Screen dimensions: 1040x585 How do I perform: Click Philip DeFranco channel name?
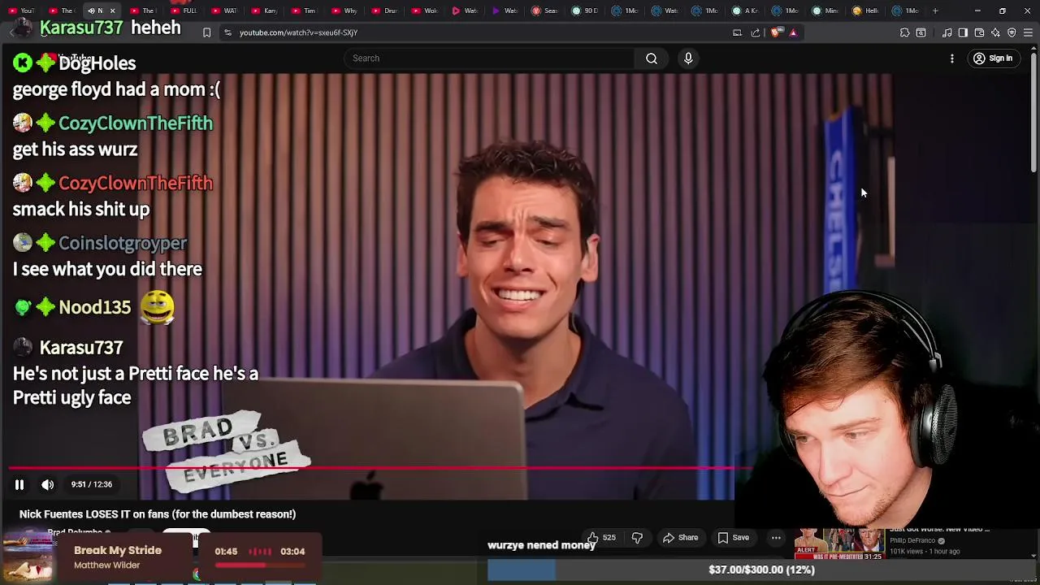[913, 540]
